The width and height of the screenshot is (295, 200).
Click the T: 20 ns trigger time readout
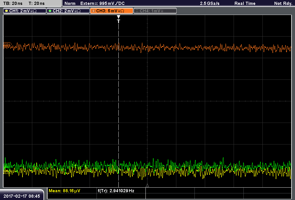click(37, 3)
